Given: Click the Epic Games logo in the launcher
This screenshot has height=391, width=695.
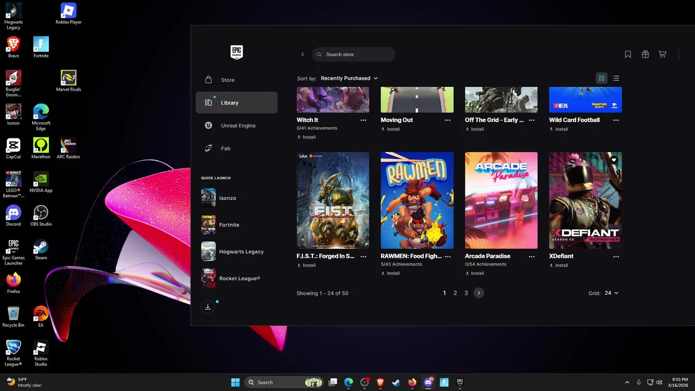Looking at the screenshot, I should [x=236, y=52].
